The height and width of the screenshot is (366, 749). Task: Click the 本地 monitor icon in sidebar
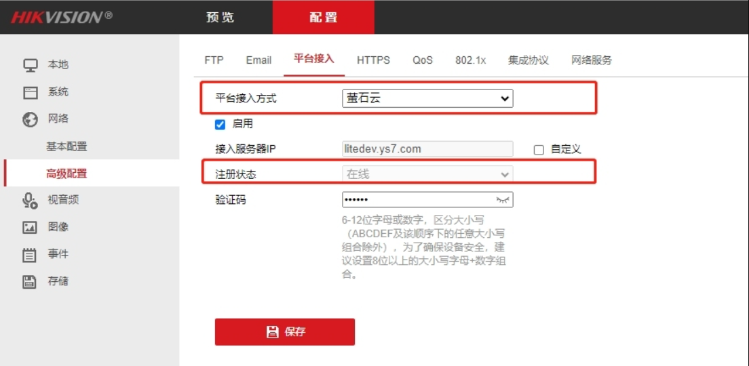click(x=30, y=65)
